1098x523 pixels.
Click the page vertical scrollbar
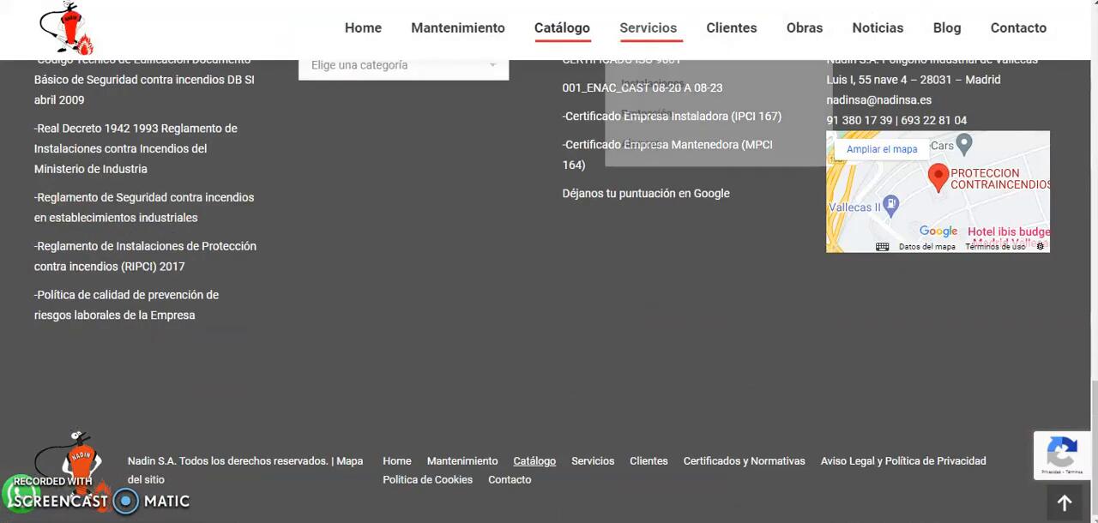1092,257
